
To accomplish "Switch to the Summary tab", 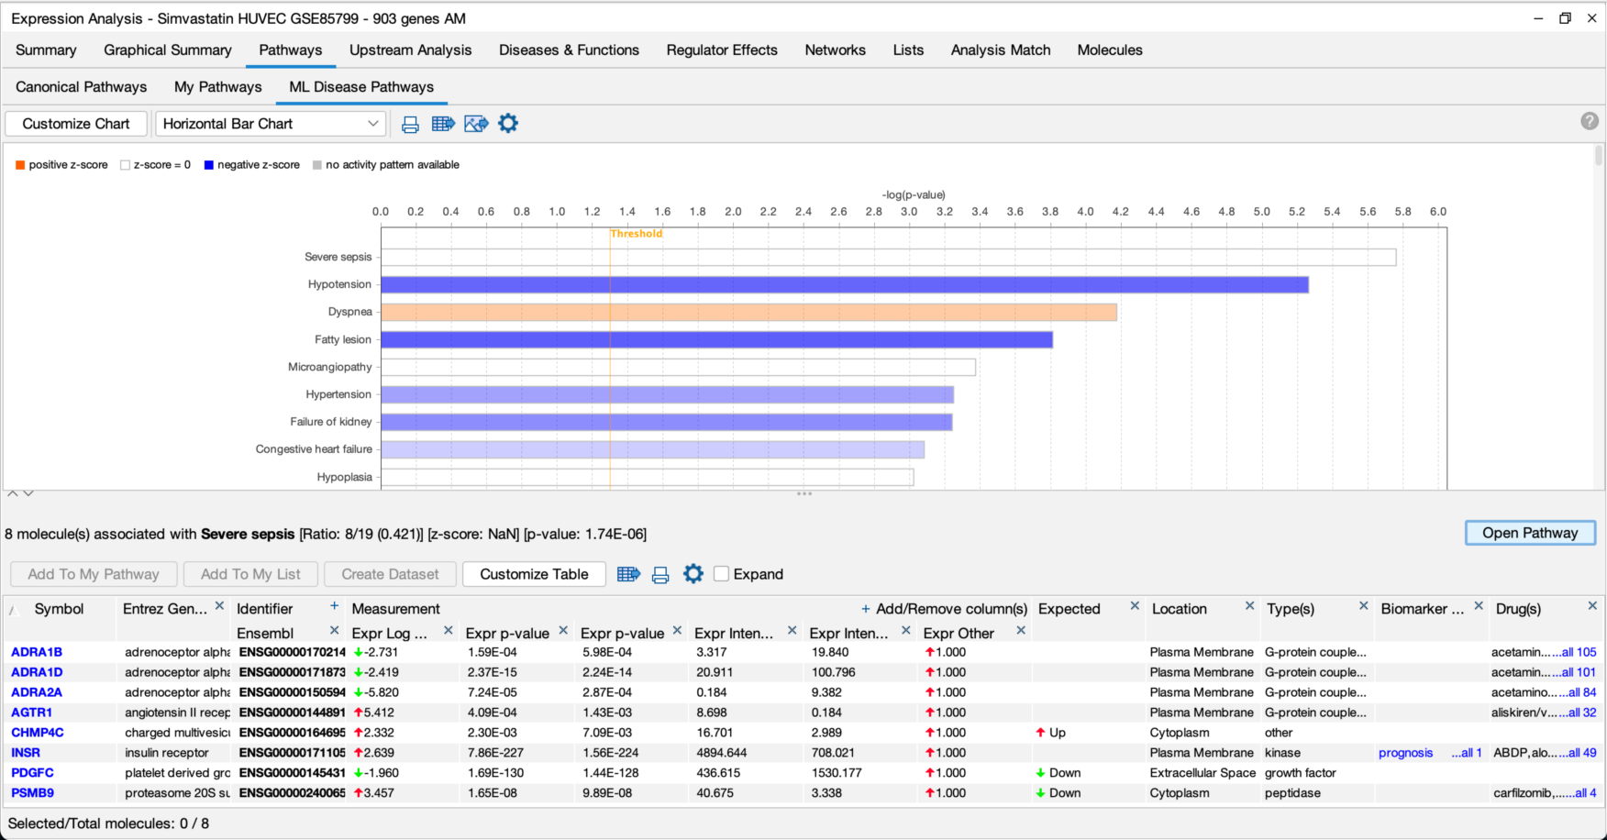I will pyautogui.click(x=46, y=50).
